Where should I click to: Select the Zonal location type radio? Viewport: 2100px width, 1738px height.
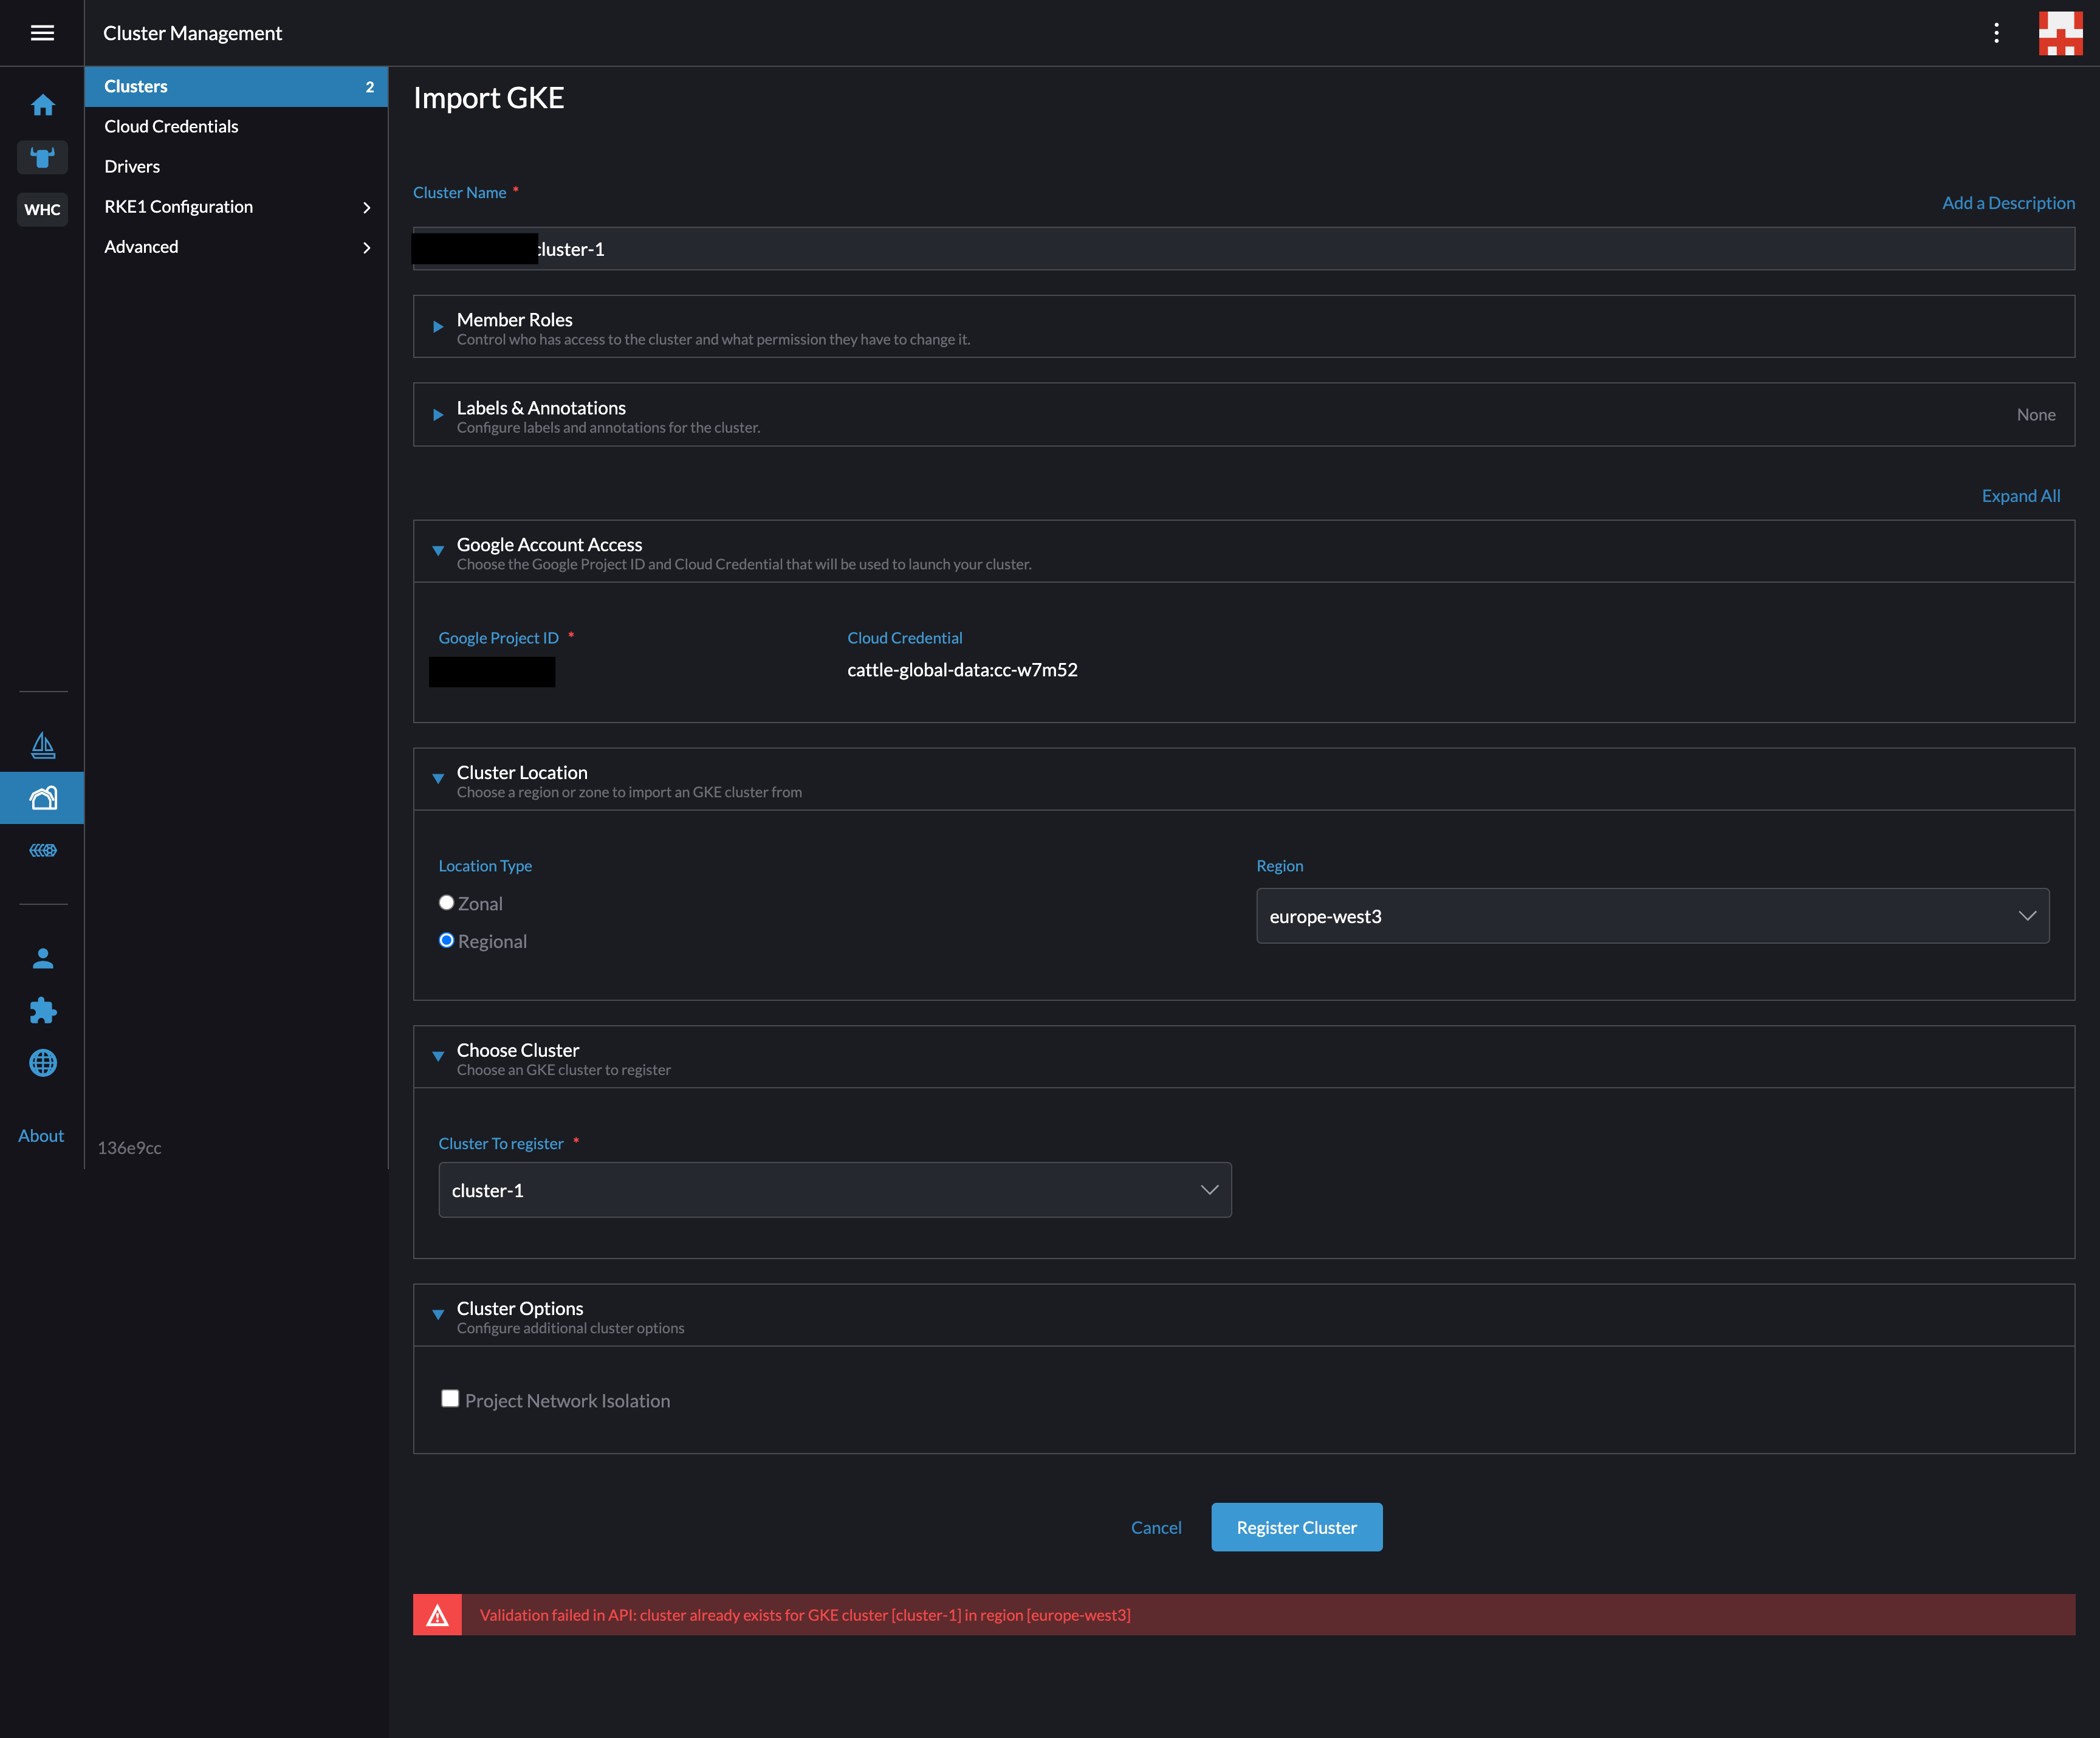(x=447, y=902)
